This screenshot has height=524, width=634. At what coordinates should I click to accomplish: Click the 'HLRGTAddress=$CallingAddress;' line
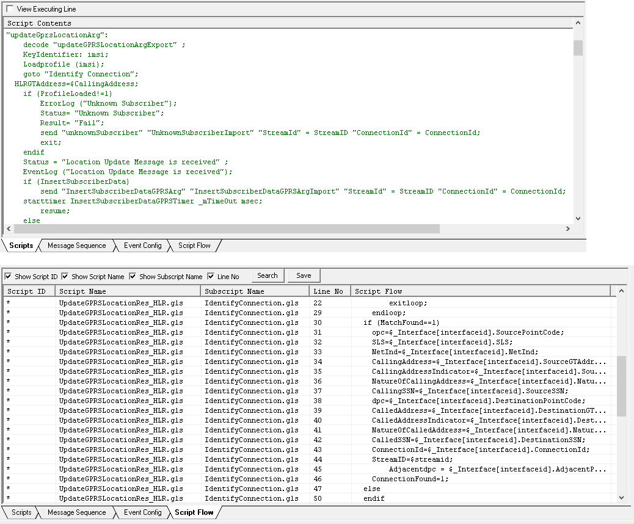click(76, 84)
